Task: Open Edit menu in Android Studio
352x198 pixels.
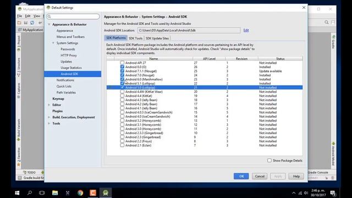Action: 28,16
